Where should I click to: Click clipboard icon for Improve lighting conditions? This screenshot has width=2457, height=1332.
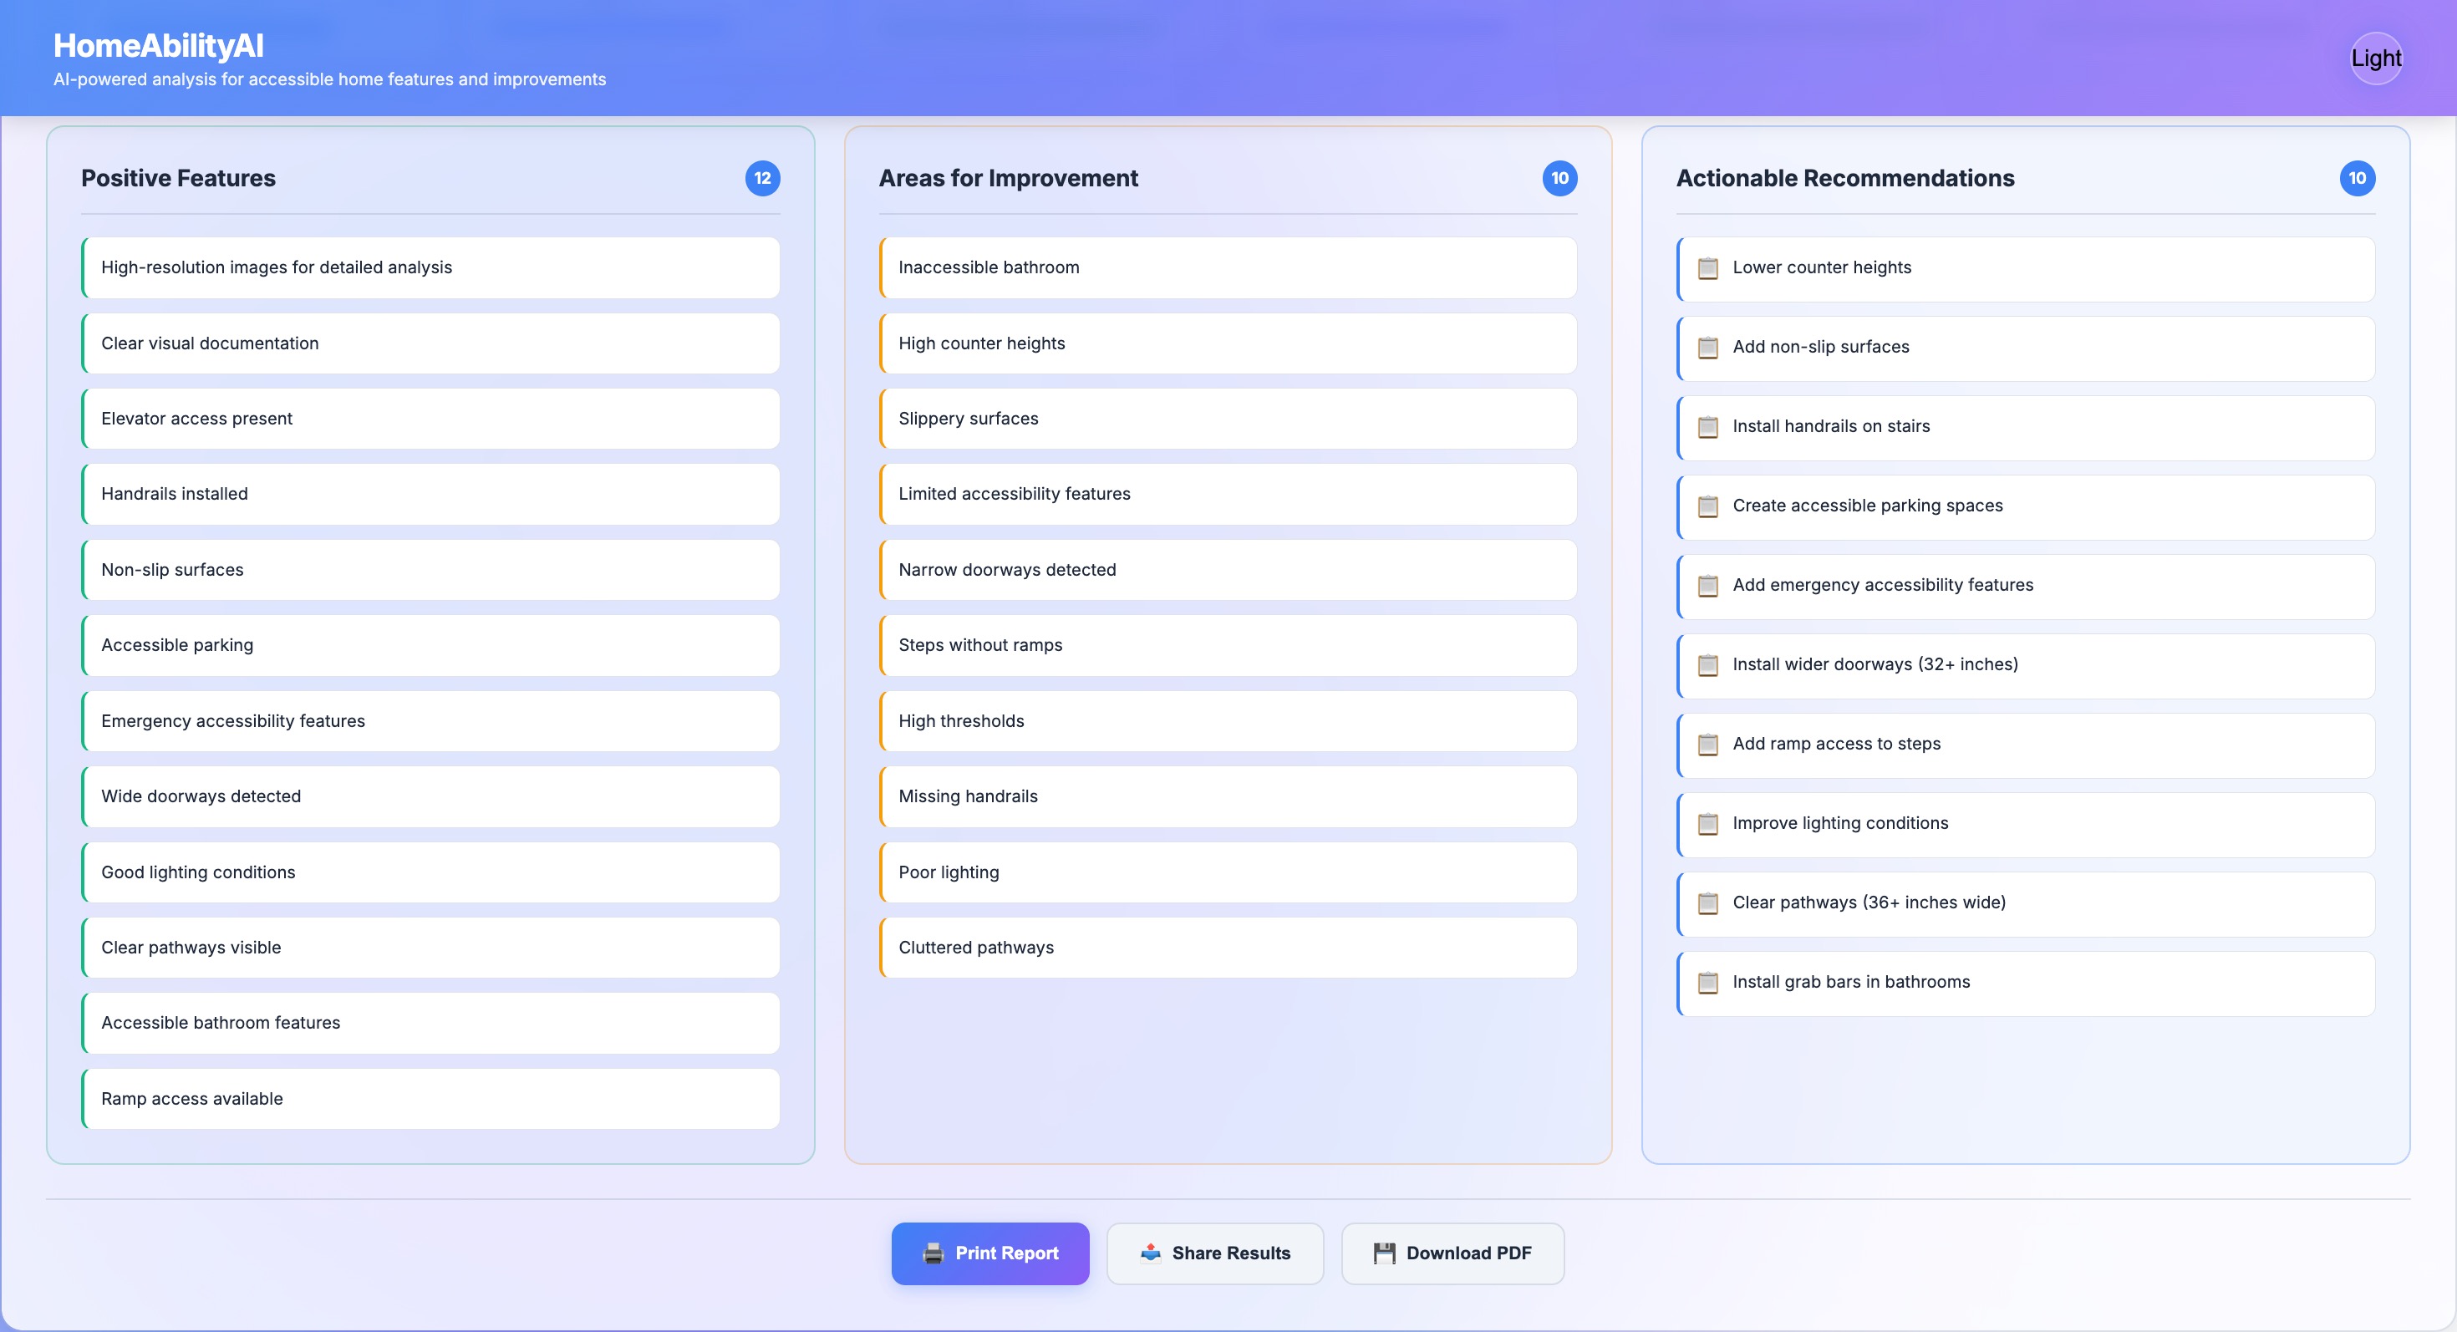point(1707,823)
